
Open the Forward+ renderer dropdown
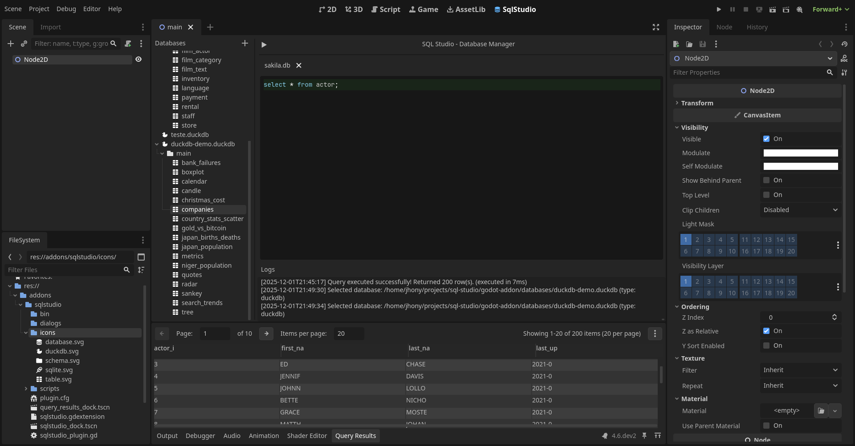(831, 9)
